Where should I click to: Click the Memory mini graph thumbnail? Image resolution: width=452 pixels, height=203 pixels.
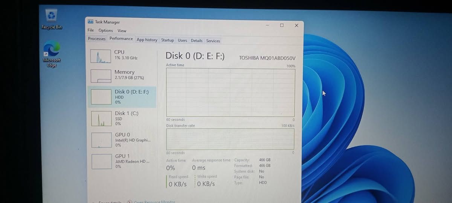(x=101, y=76)
